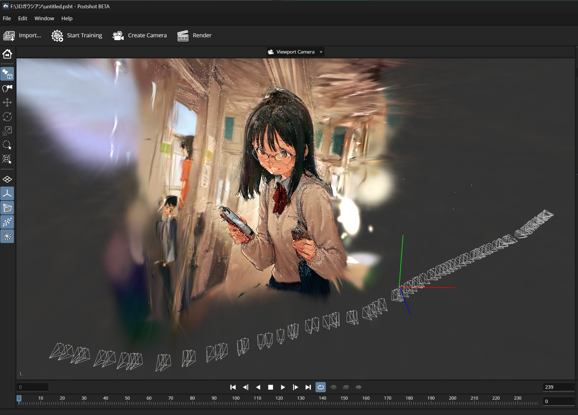
Task: Jump to first frame
Action: tap(233, 387)
